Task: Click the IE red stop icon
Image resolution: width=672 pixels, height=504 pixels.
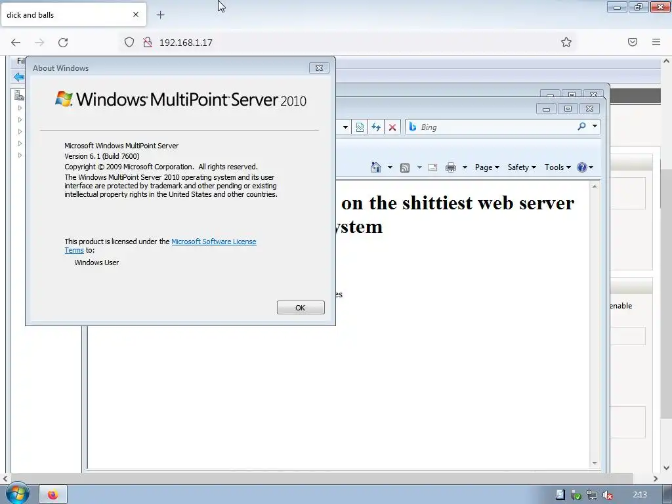Action: tap(392, 127)
